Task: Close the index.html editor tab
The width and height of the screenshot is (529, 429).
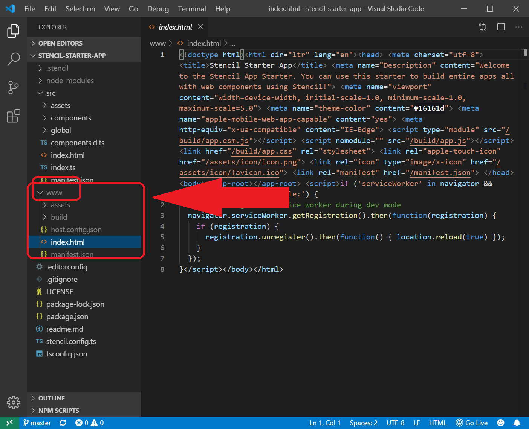Action: [x=200, y=27]
